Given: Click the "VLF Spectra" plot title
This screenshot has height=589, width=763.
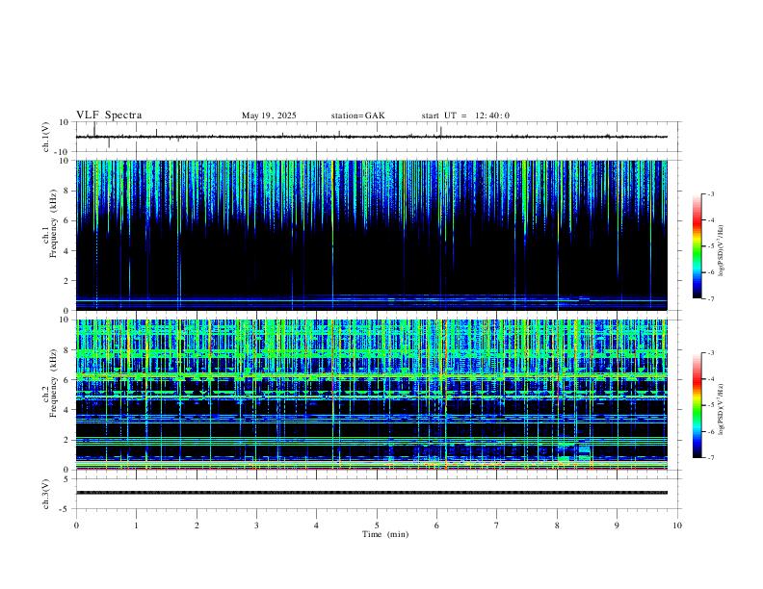Looking at the screenshot, I should tap(109, 115).
